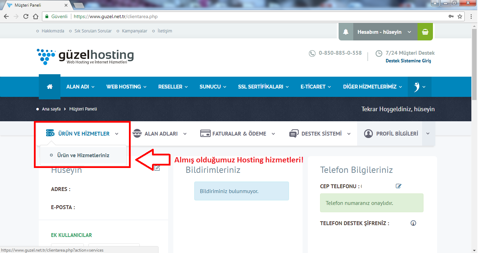
Task: Click the saved password key icon
Action: [451, 16]
